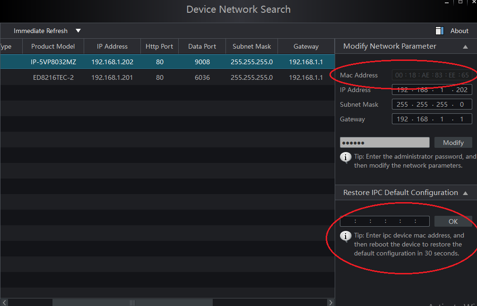Click the Subnet Mask input in the Modify Network Parameter panel
Image resolution: width=477 pixels, height=306 pixels.
click(432, 104)
